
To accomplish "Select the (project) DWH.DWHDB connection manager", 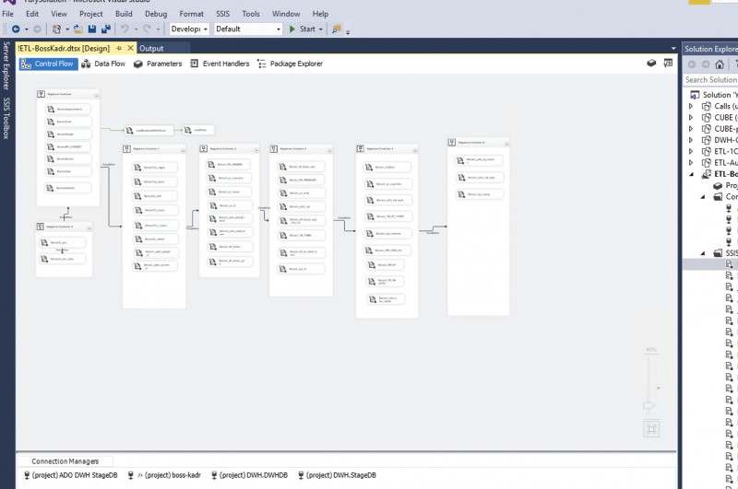I will click(x=249, y=475).
